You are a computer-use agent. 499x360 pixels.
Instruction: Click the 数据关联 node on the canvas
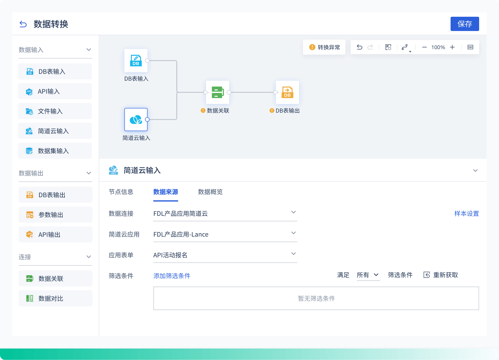tap(217, 92)
